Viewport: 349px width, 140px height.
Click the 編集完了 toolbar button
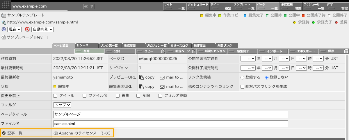point(242,51)
